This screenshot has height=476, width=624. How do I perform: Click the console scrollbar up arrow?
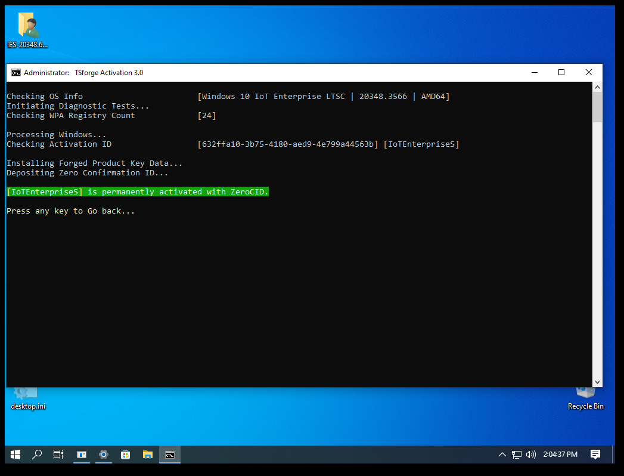pos(597,87)
